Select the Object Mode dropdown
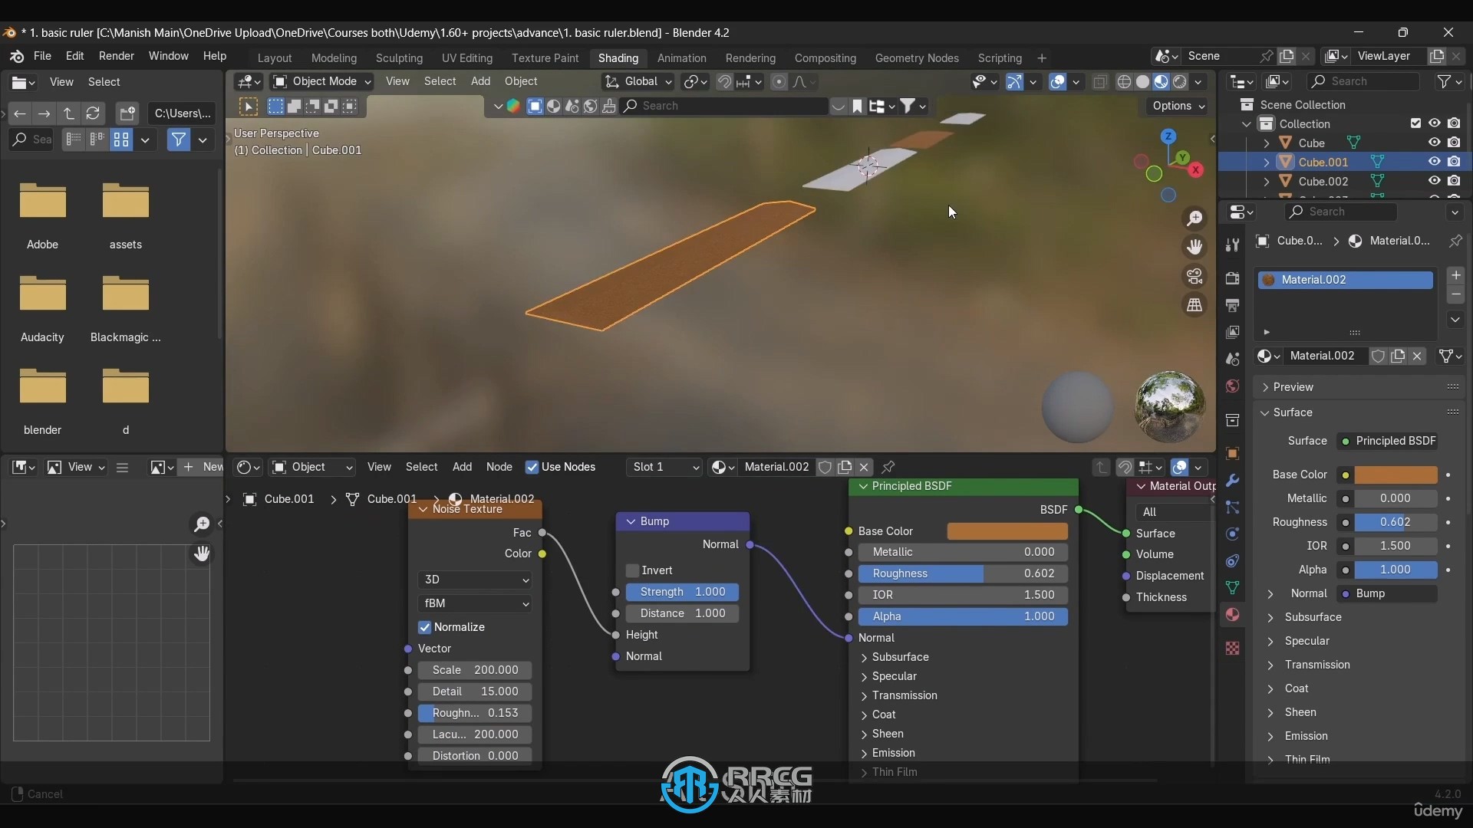This screenshot has width=1473, height=828. (323, 80)
